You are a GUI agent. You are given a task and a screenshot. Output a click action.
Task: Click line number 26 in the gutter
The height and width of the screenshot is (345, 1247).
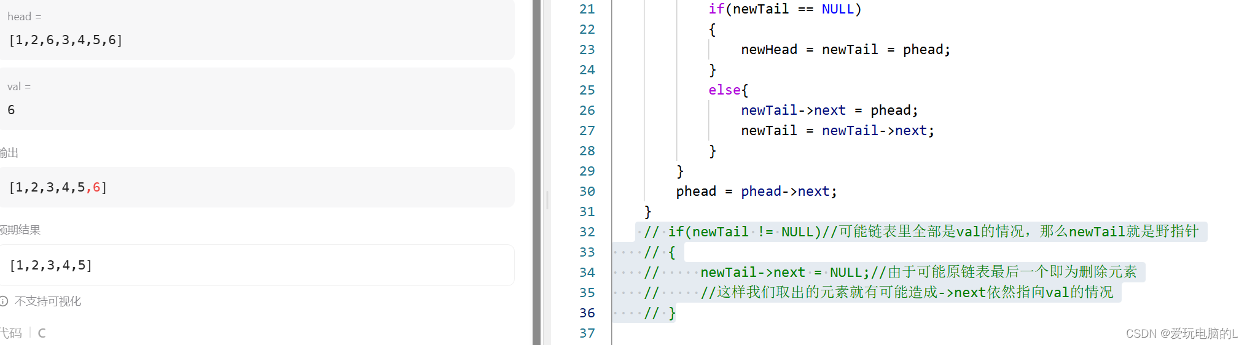click(x=587, y=110)
